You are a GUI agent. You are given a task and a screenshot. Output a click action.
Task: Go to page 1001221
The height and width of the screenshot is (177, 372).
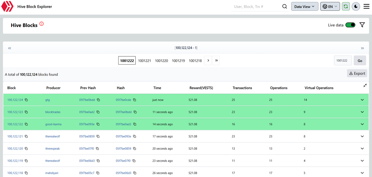(x=144, y=61)
